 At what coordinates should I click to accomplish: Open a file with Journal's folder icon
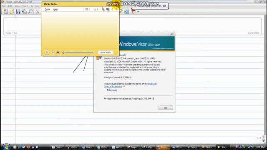click(x=12, y=11)
